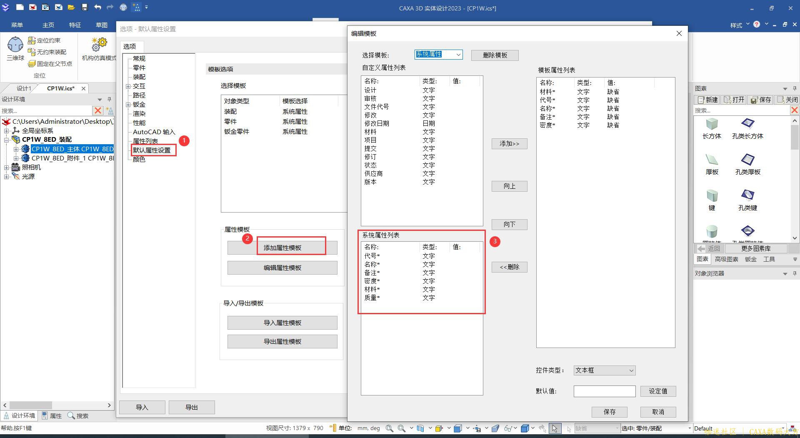Click the 机构仿真模式 mechanism simulation icon
The image size is (800, 438).
[99, 45]
